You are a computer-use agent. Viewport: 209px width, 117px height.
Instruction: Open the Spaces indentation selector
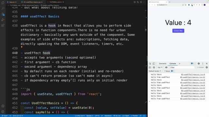coord(90,116)
